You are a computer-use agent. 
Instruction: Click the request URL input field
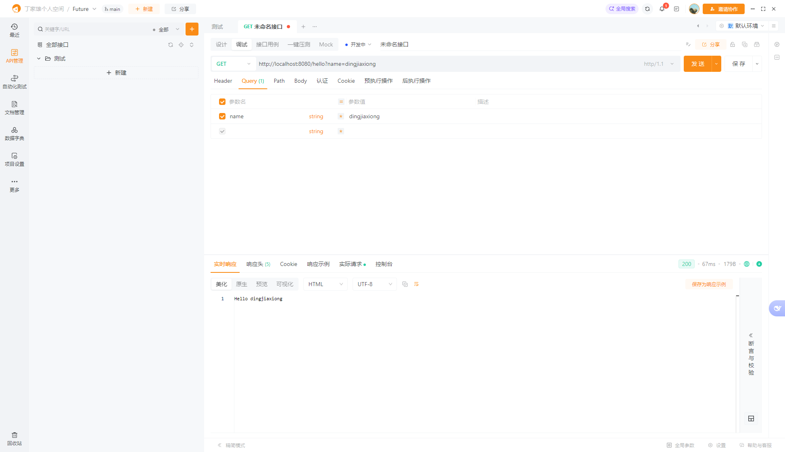point(448,64)
